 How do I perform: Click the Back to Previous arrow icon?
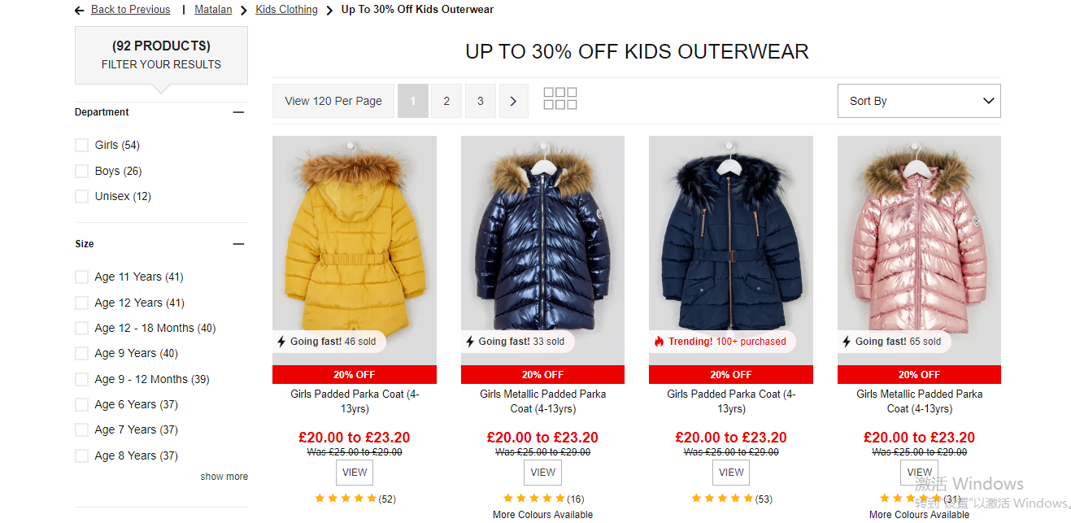[x=80, y=11]
